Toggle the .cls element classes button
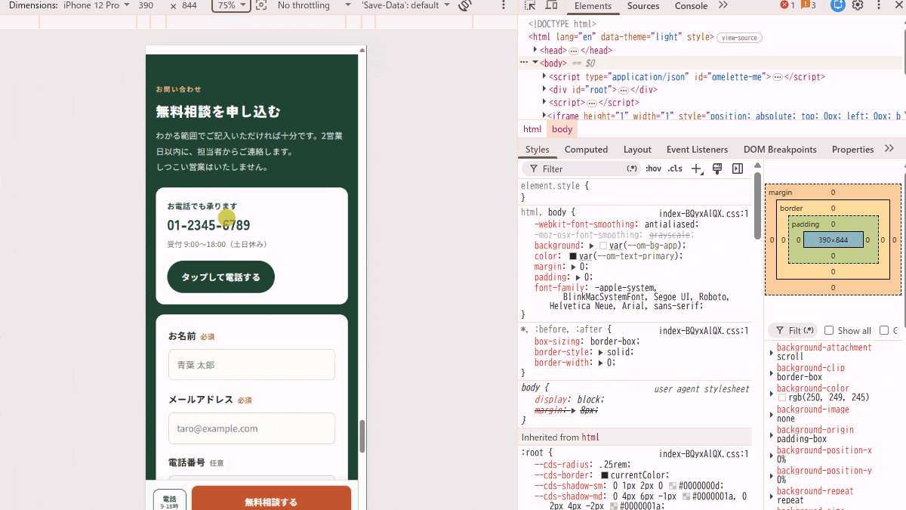The image size is (906, 510). point(675,168)
